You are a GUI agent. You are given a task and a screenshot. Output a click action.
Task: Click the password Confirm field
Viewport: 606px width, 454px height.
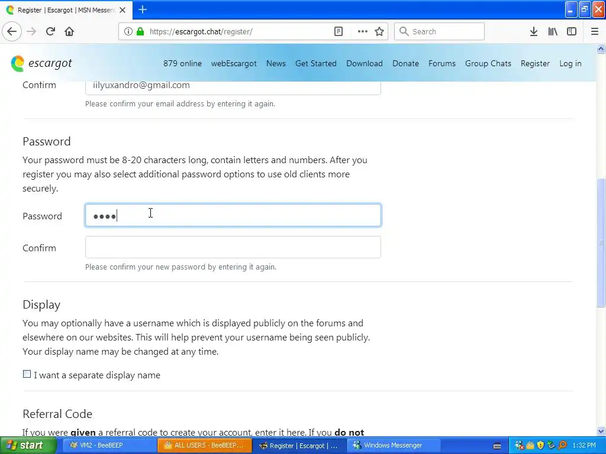[x=233, y=247]
